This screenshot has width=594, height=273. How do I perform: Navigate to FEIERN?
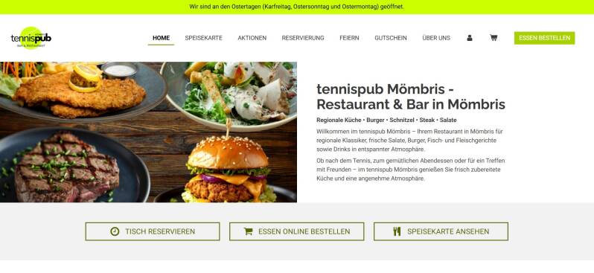coord(349,38)
